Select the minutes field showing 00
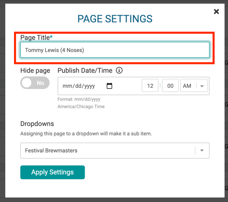228x202 pixels. [170, 86]
